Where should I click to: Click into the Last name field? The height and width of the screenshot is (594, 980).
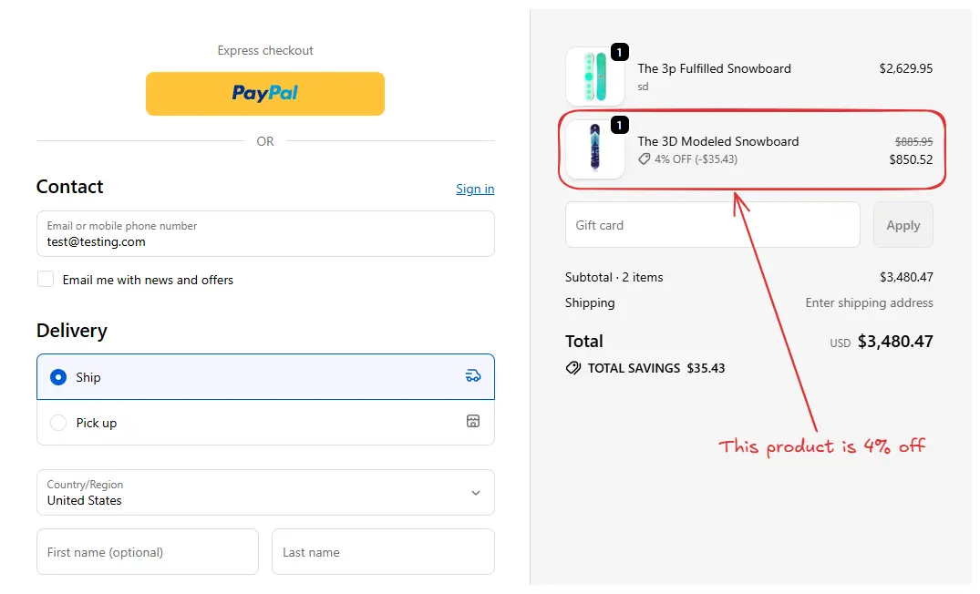383,552
